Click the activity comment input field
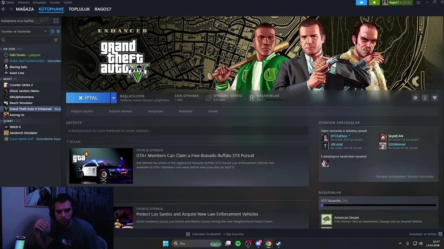This screenshot has height=249, width=444. 187,131
